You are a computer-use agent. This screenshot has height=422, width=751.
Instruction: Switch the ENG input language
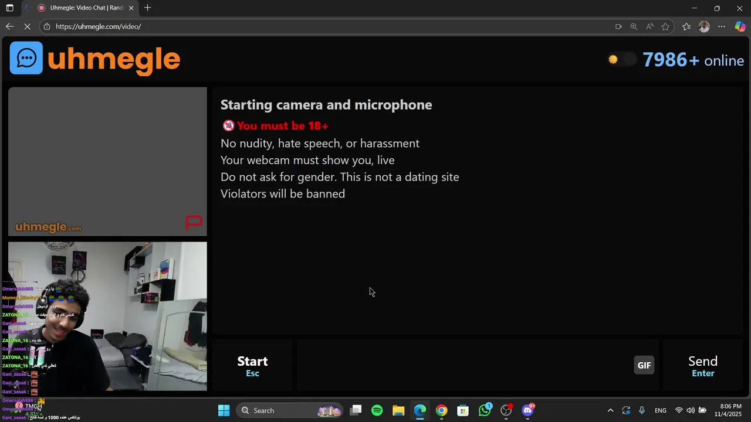coord(660,410)
